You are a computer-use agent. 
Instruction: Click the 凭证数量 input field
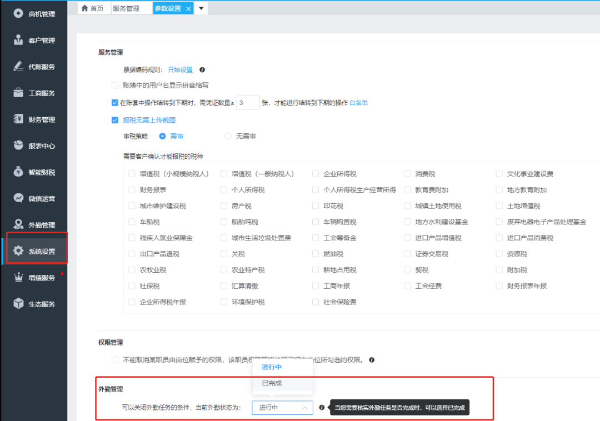click(248, 103)
